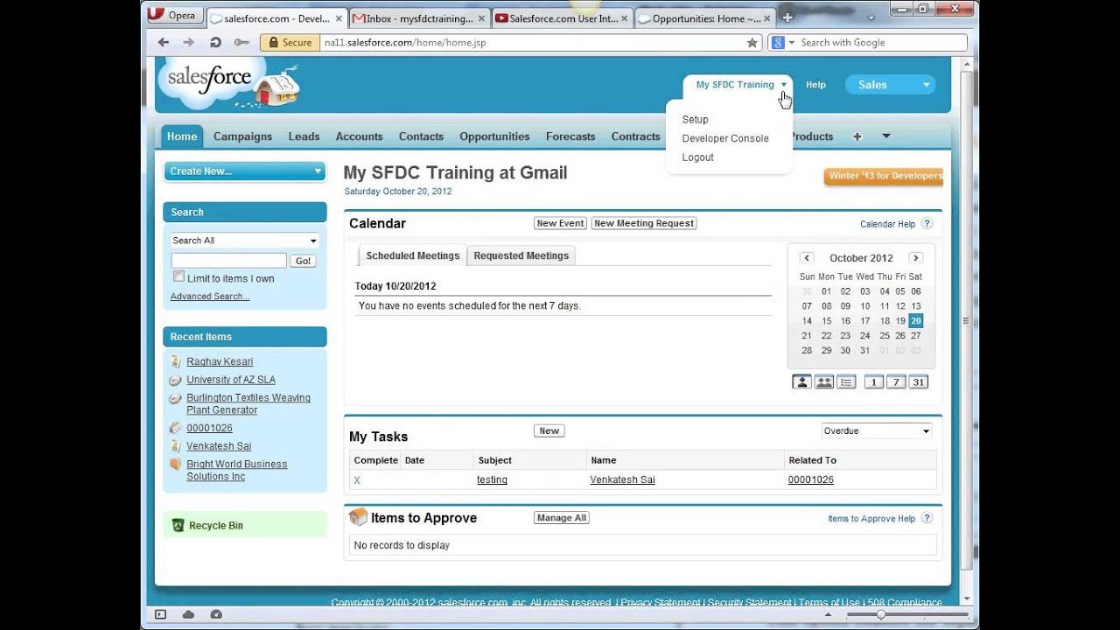Open Raghav Kesari recent item
This screenshot has height=630, width=1120.
[220, 361]
